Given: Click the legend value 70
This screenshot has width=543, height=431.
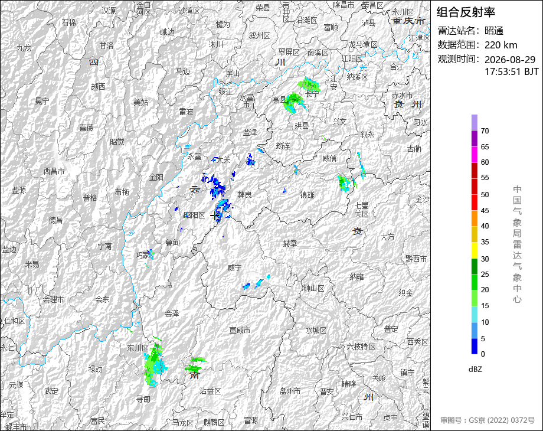Looking at the screenshot, I should tap(485, 131).
